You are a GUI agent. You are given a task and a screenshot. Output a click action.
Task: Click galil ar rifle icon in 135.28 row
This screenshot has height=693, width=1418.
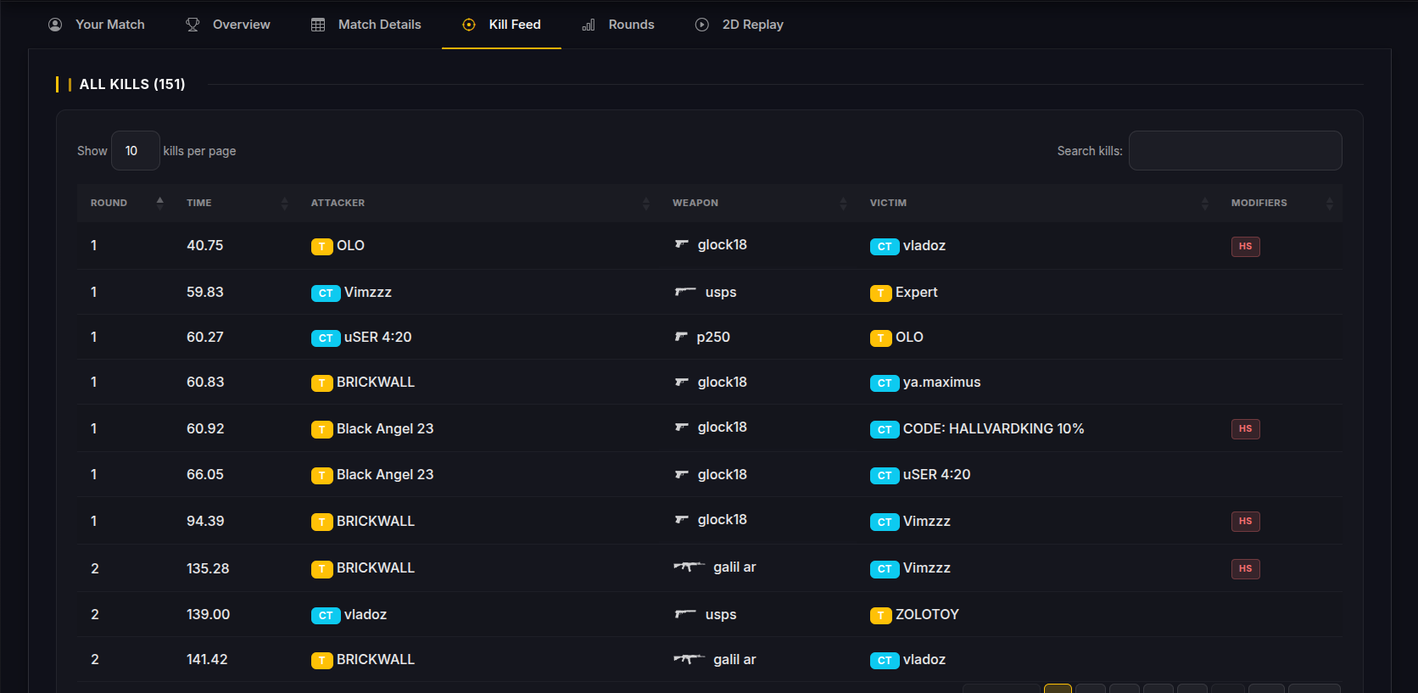pyautogui.click(x=689, y=567)
